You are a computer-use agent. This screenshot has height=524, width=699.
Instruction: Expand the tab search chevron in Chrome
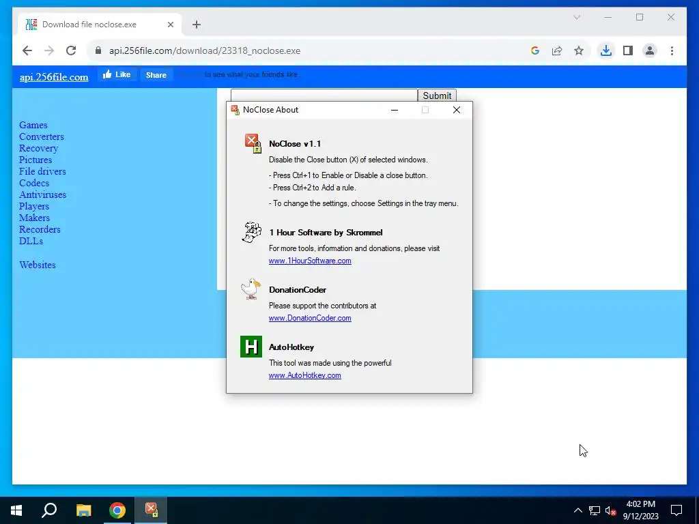(x=577, y=17)
